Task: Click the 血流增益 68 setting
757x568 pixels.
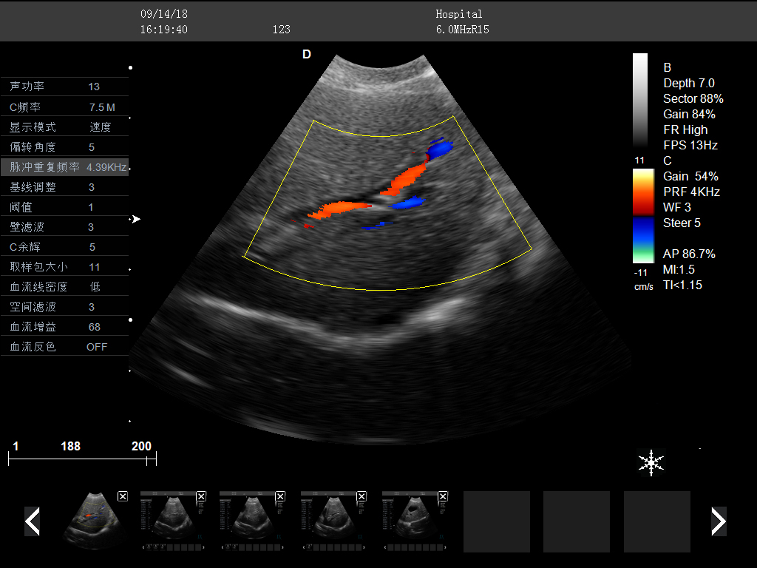Action: pyautogui.click(x=64, y=326)
